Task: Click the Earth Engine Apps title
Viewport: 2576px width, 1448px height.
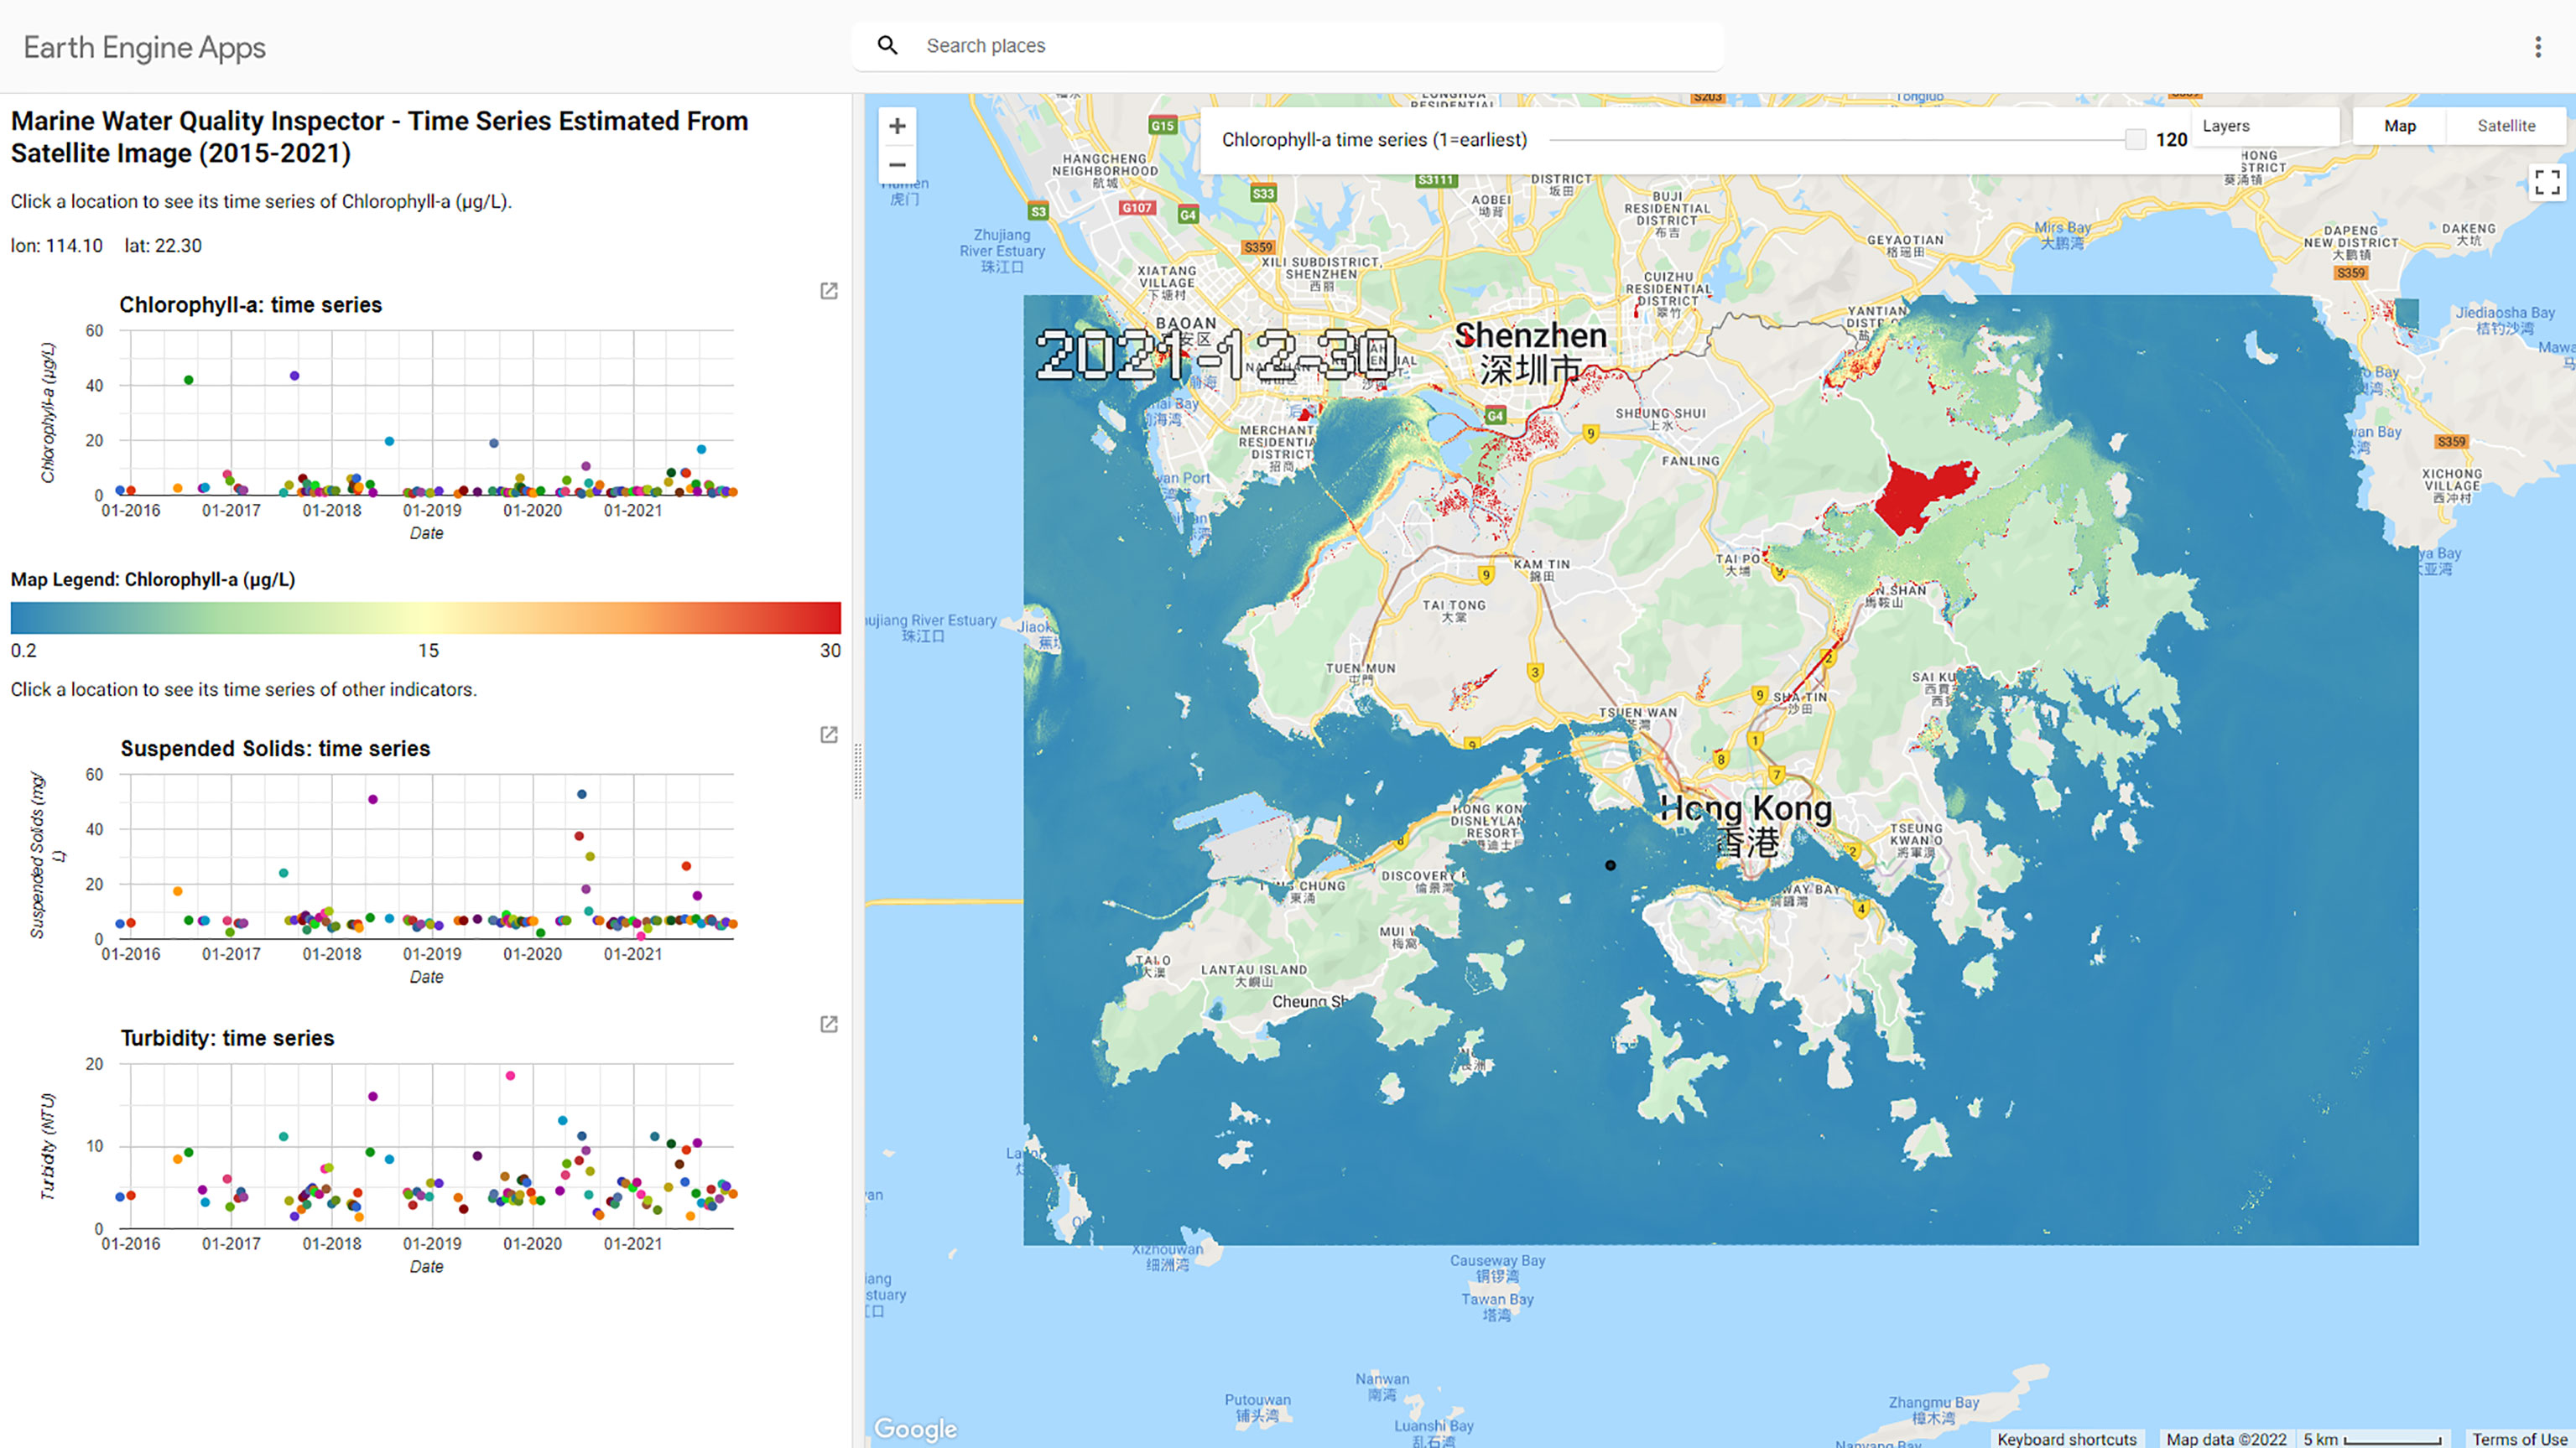Action: [144, 47]
